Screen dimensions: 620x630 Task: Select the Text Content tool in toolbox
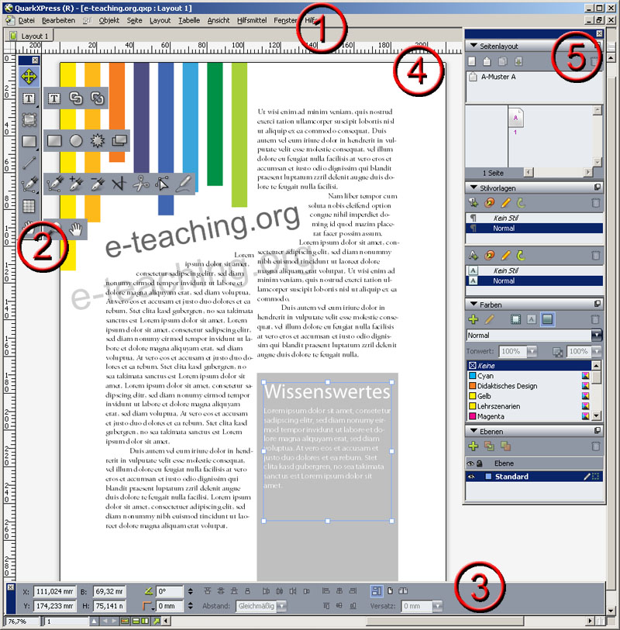[x=29, y=98]
